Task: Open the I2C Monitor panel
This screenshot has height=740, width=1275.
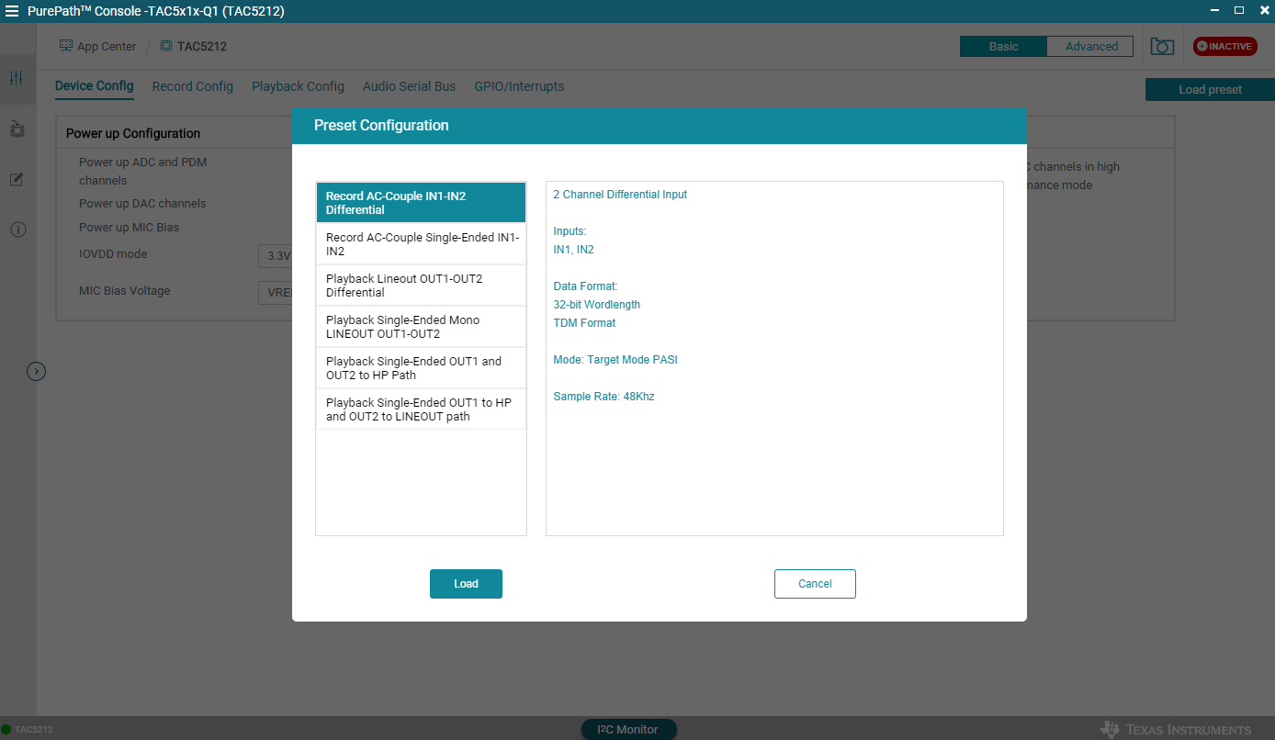Action: point(628,729)
